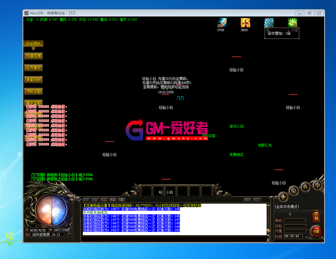Click the 元宝: 0 currency readout
The width and height of the screenshot is (336, 259).
(32, 19)
